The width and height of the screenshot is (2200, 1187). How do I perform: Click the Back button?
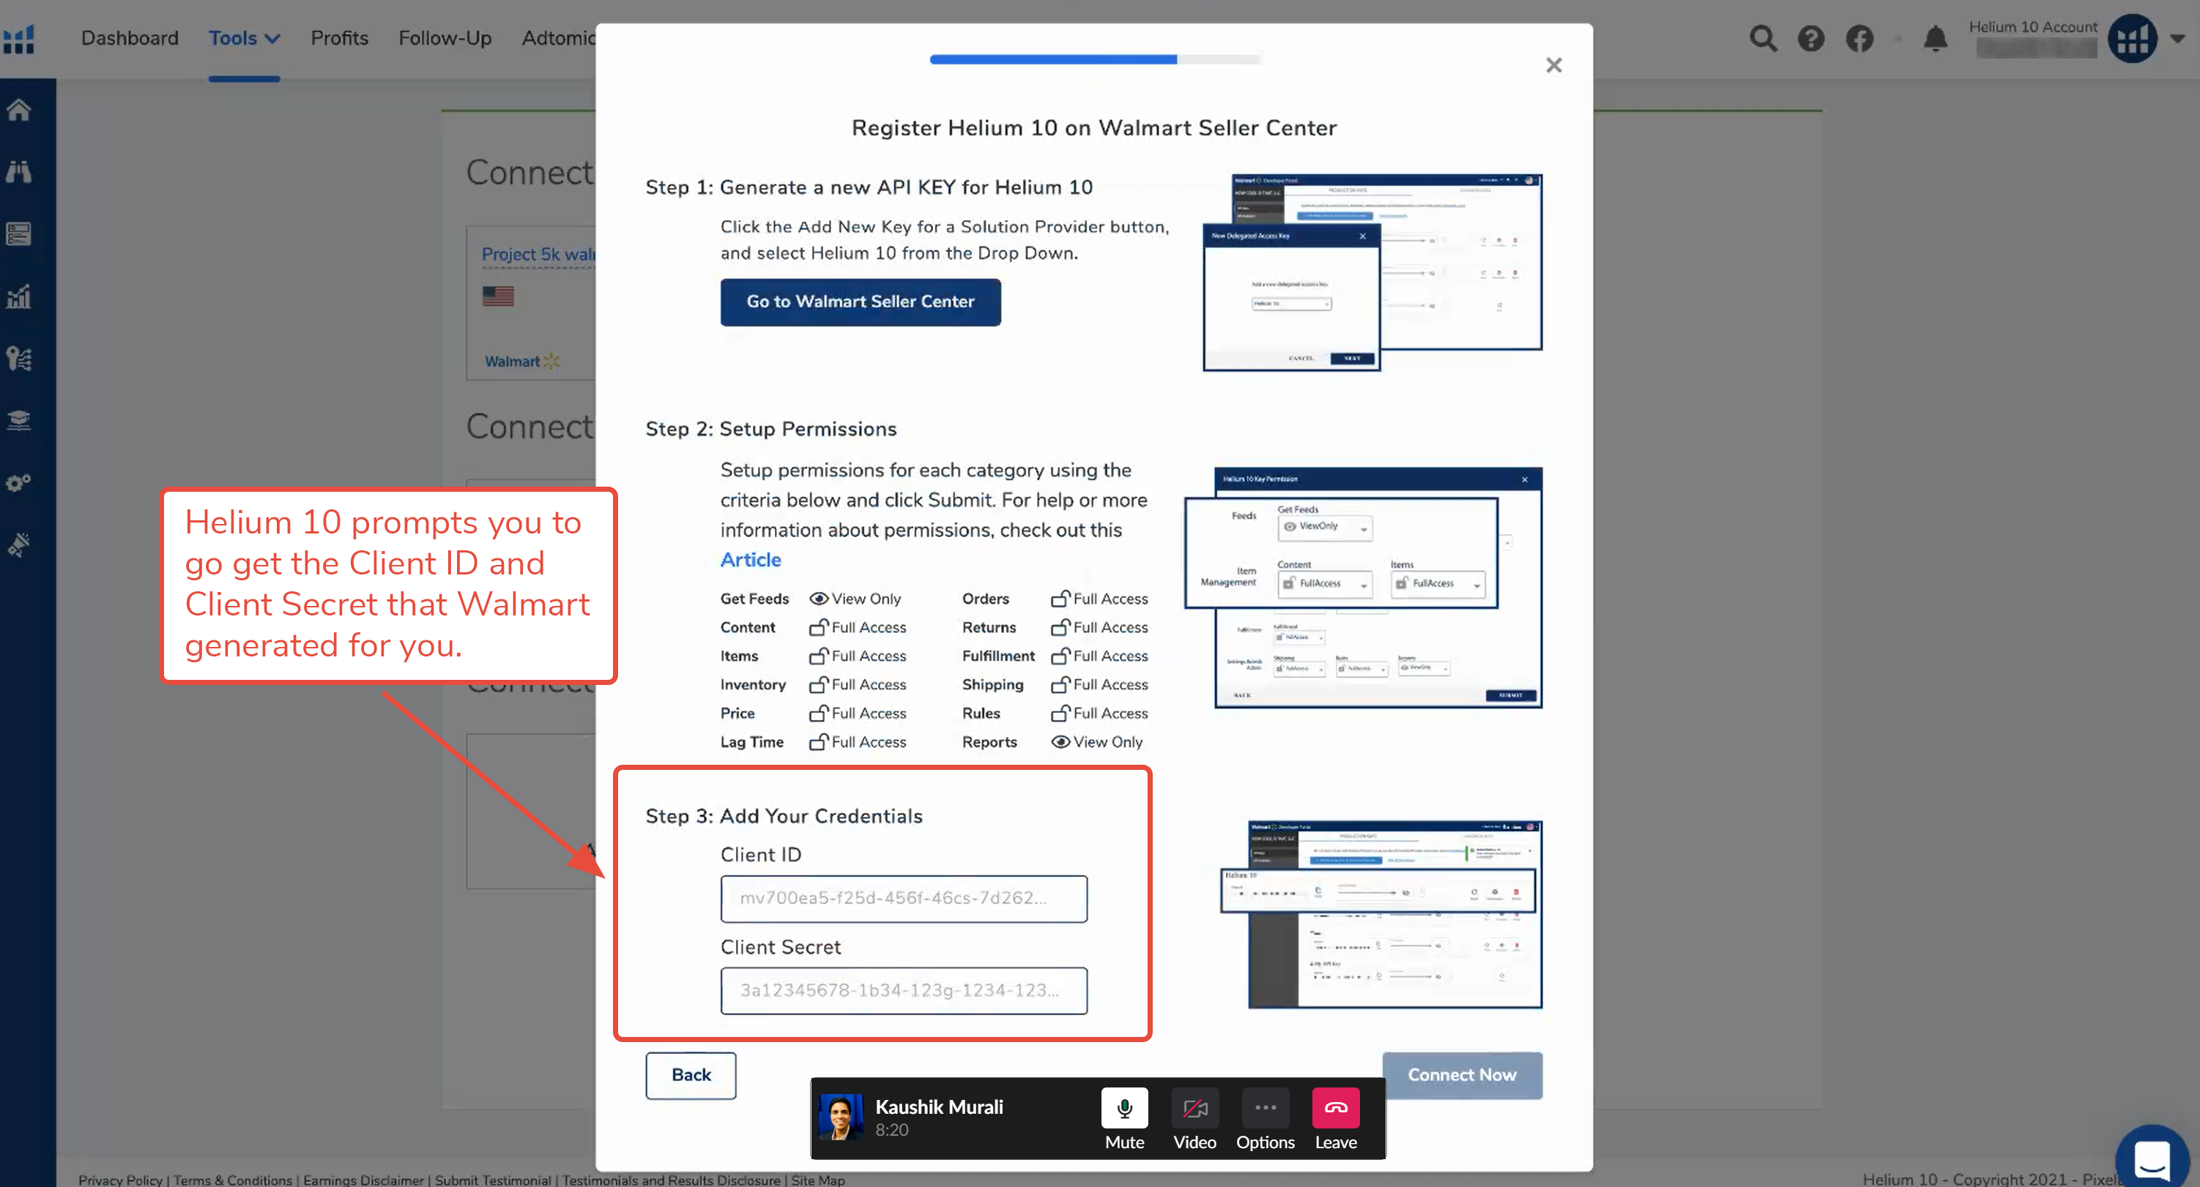[690, 1075]
